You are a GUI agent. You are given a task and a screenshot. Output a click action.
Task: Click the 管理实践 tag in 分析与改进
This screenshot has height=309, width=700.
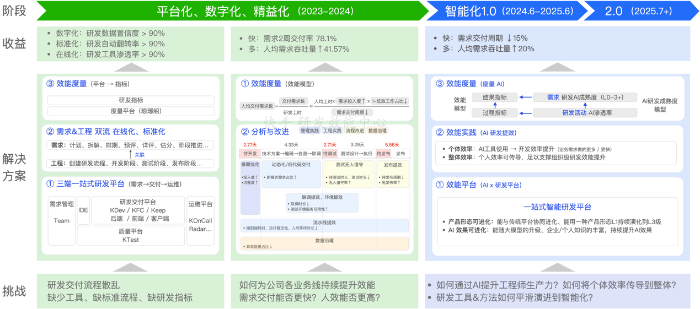[x=309, y=131]
